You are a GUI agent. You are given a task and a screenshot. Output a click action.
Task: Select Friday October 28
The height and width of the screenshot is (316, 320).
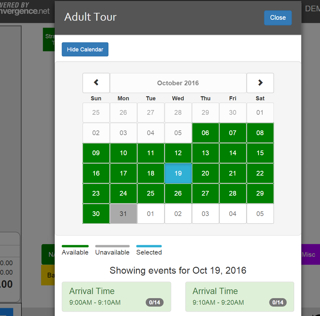click(x=233, y=193)
